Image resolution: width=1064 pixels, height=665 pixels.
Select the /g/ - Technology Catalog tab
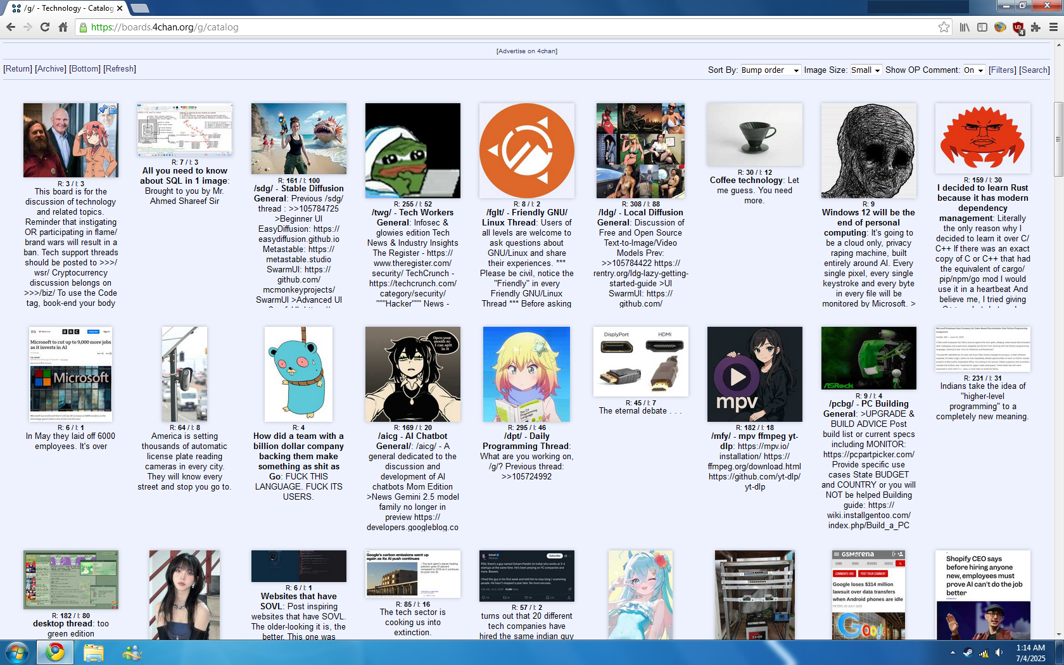67,8
